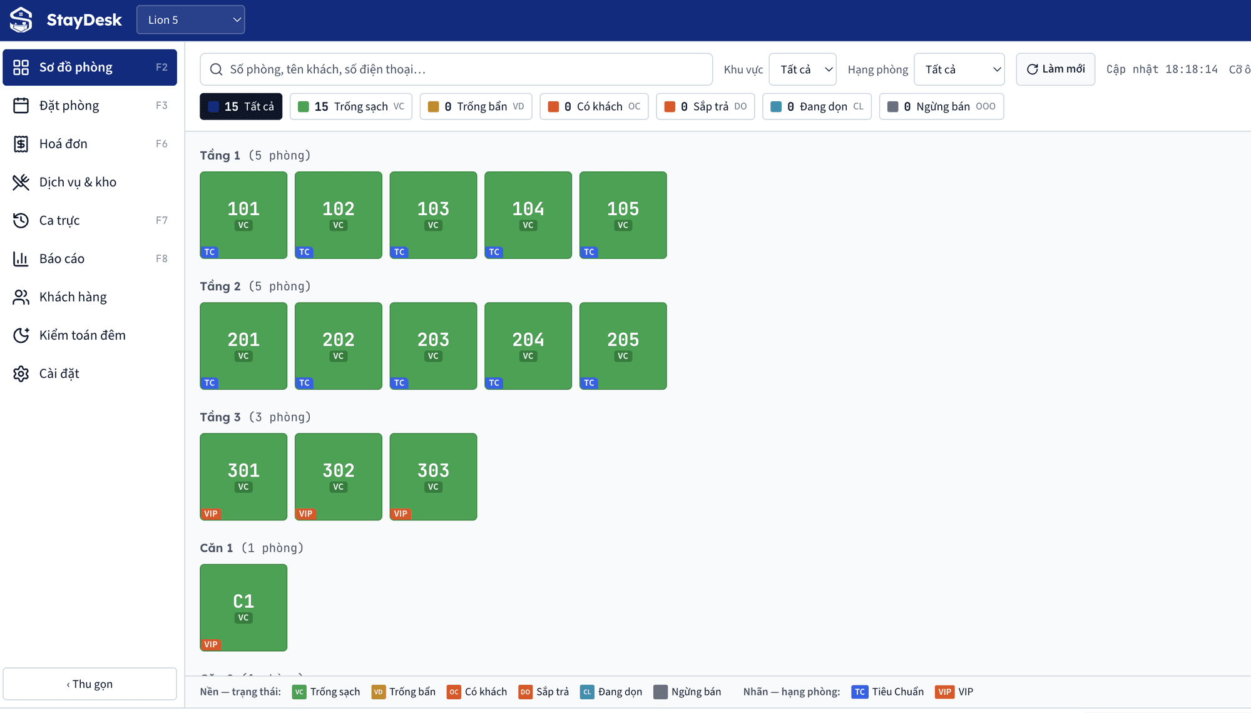Open room 105 tile
1251x713 pixels.
(623, 215)
